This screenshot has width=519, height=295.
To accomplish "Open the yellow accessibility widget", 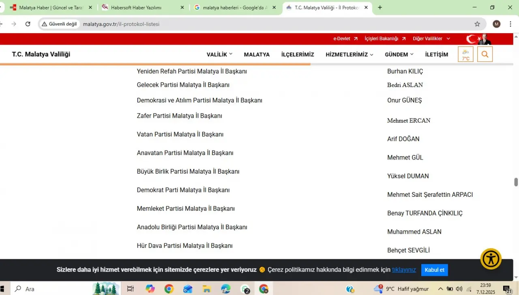I will coord(491,258).
